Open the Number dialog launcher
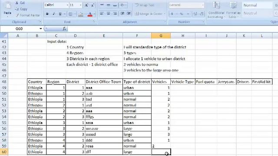This screenshot has height=156, width=278. click(x=203, y=22)
